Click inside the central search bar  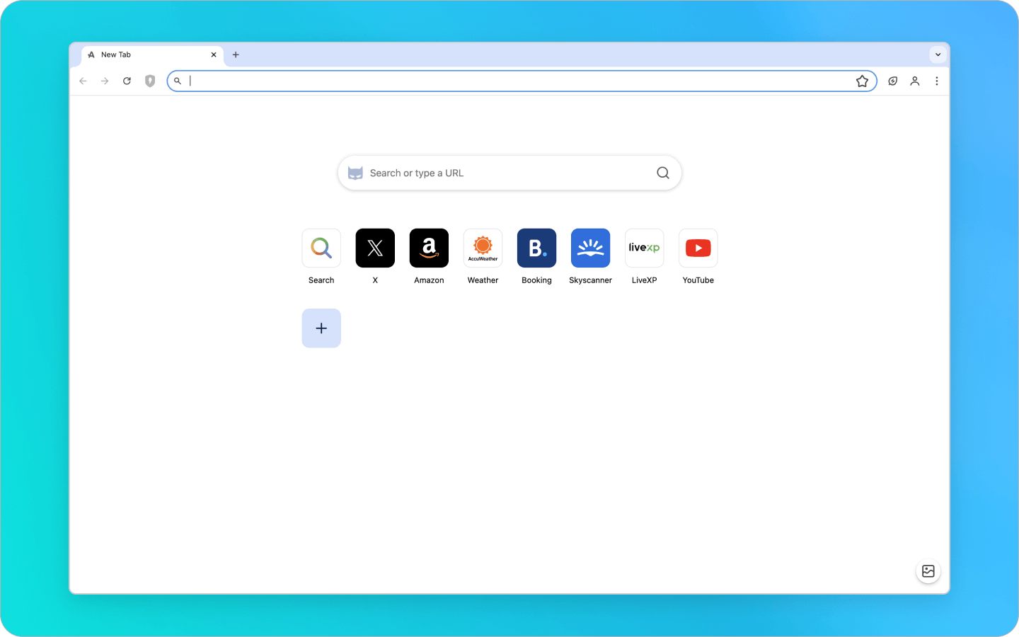tap(509, 173)
